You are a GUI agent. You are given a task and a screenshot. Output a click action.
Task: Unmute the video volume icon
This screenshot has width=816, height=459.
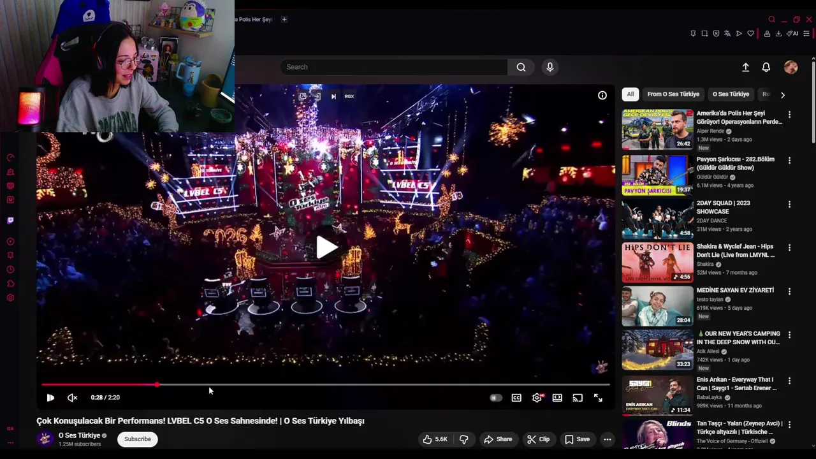point(72,398)
